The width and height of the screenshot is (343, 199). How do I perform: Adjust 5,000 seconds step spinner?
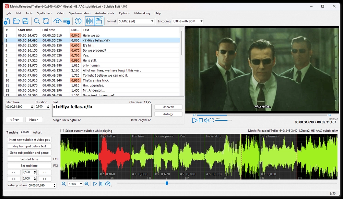[x=35, y=179]
